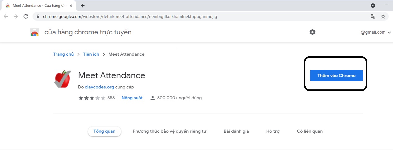Reload the page
Viewport: 393px width, 150px height.
[x=26, y=16]
